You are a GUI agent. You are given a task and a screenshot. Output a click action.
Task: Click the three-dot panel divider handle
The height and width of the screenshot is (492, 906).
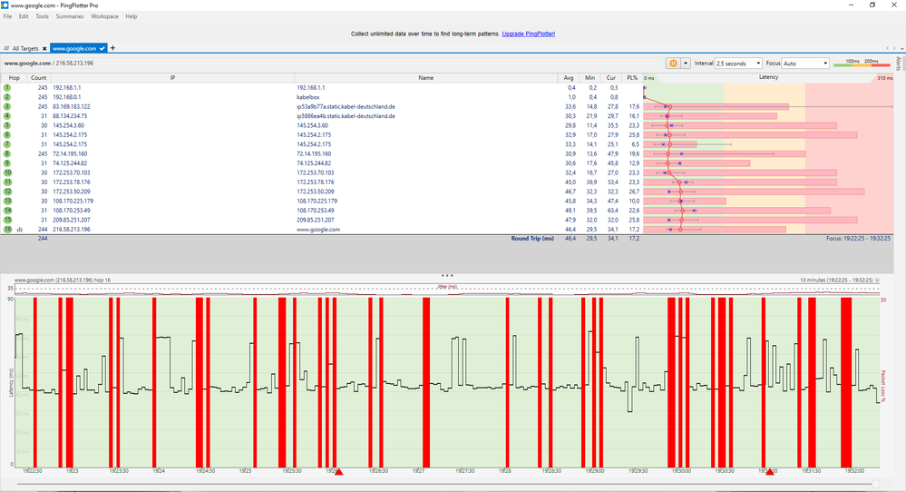(x=446, y=274)
